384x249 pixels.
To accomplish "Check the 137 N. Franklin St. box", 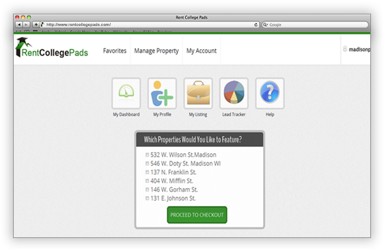I will tap(147, 172).
